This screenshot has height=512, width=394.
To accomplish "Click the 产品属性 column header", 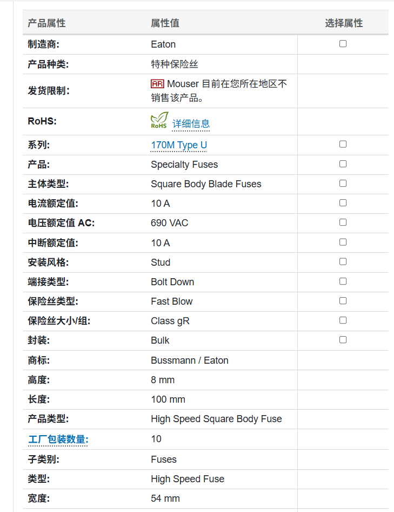I will point(46,23).
